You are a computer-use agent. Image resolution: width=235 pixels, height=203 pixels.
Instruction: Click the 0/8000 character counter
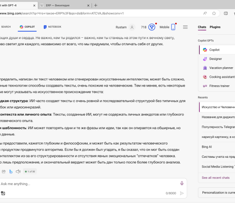(x=171, y=193)
